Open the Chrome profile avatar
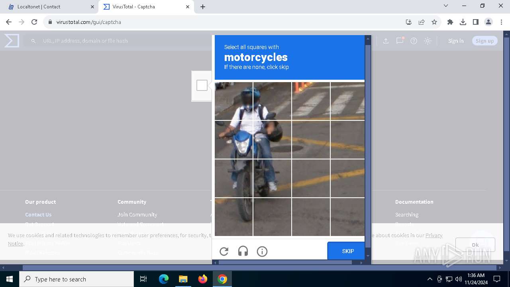The width and height of the screenshot is (510, 287). point(488,22)
